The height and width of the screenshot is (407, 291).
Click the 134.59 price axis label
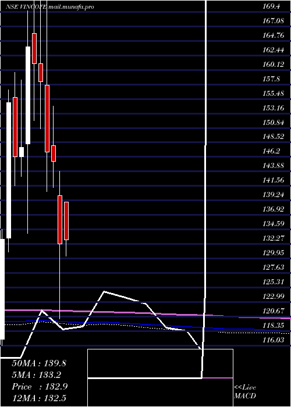[274, 224]
